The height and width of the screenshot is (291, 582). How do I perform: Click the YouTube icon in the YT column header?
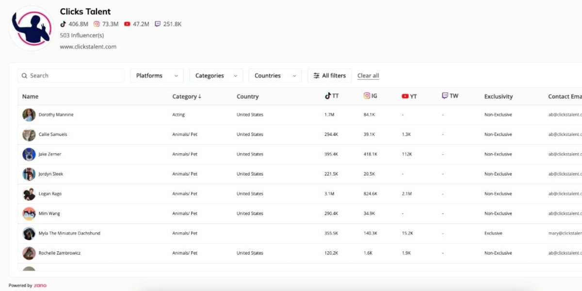pyautogui.click(x=405, y=96)
